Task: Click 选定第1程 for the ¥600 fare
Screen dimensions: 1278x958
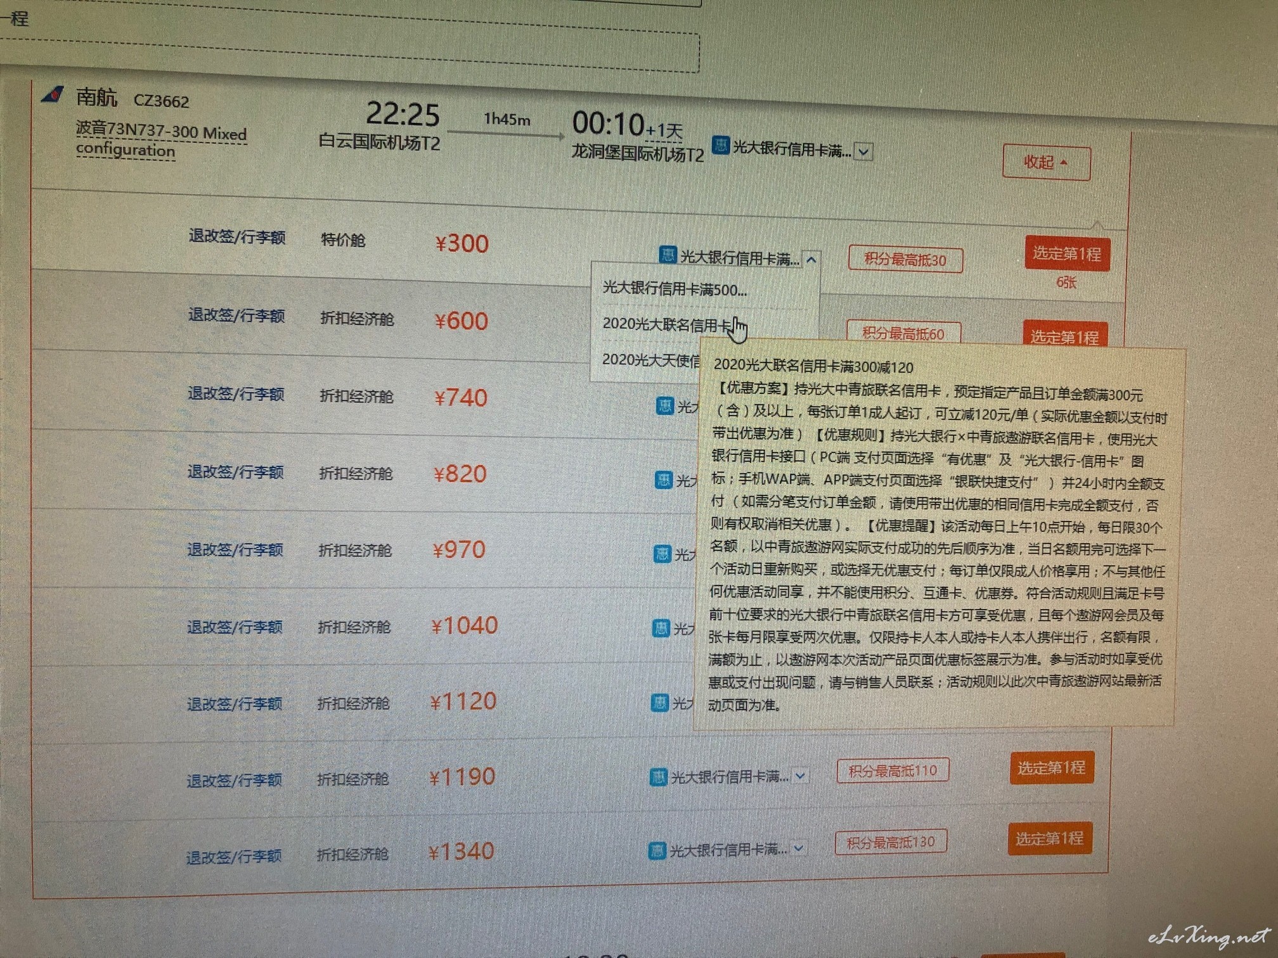Action: pyautogui.click(x=1065, y=335)
